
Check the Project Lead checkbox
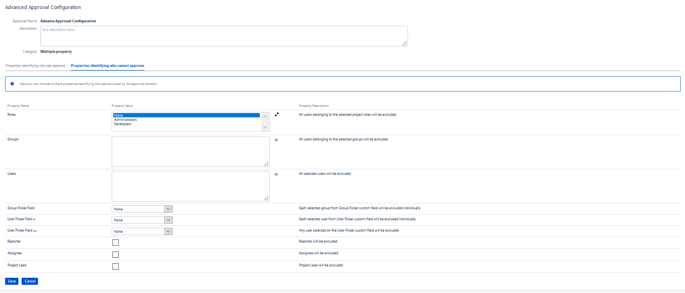click(116, 266)
